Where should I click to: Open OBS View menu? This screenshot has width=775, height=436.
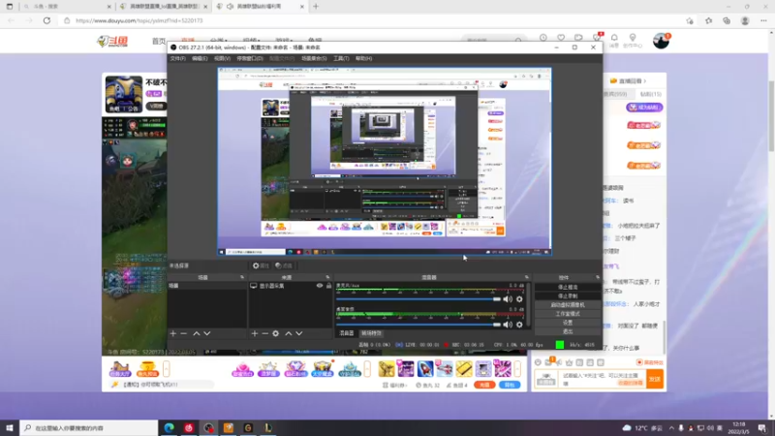click(222, 58)
